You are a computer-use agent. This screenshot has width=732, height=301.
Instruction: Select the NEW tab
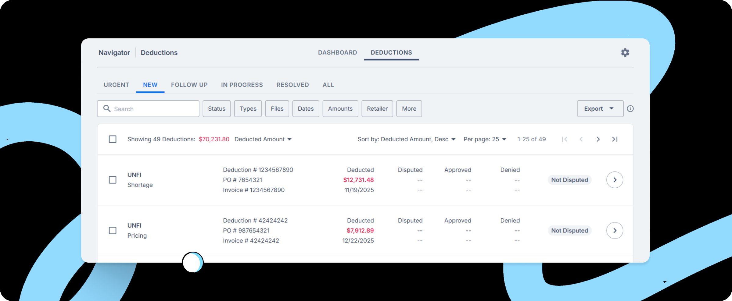pos(150,85)
